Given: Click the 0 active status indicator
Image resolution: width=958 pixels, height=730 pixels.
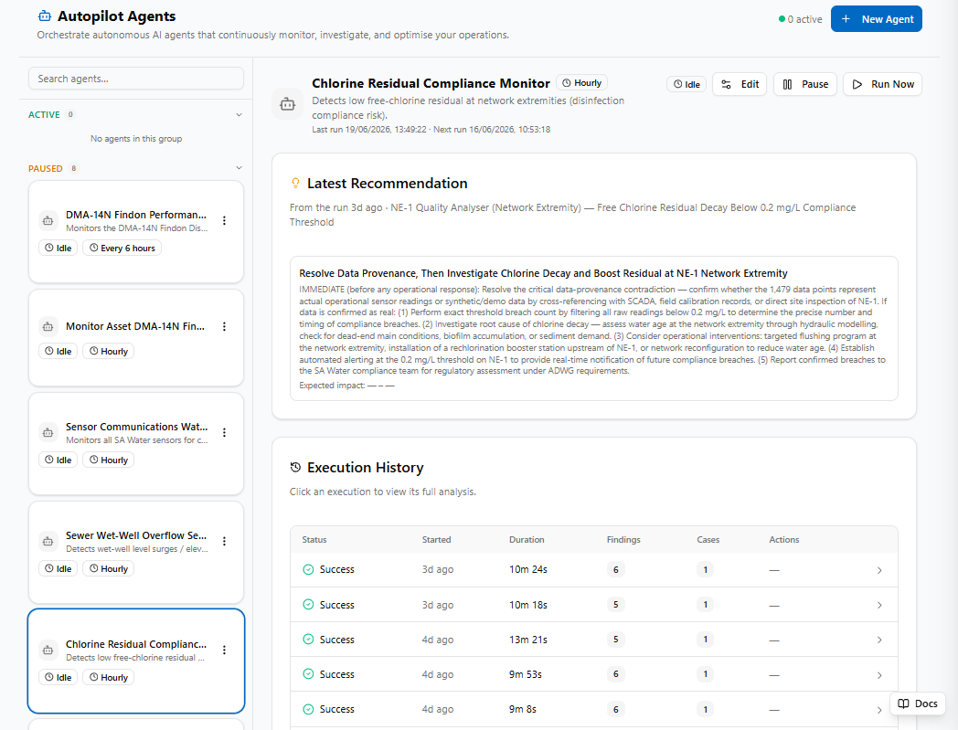Looking at the screenshot, I should [x=801, y=19].
